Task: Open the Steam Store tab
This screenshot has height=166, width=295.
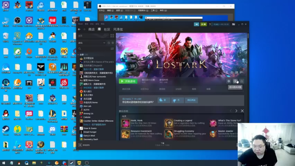Action: [x=91, y=30]
